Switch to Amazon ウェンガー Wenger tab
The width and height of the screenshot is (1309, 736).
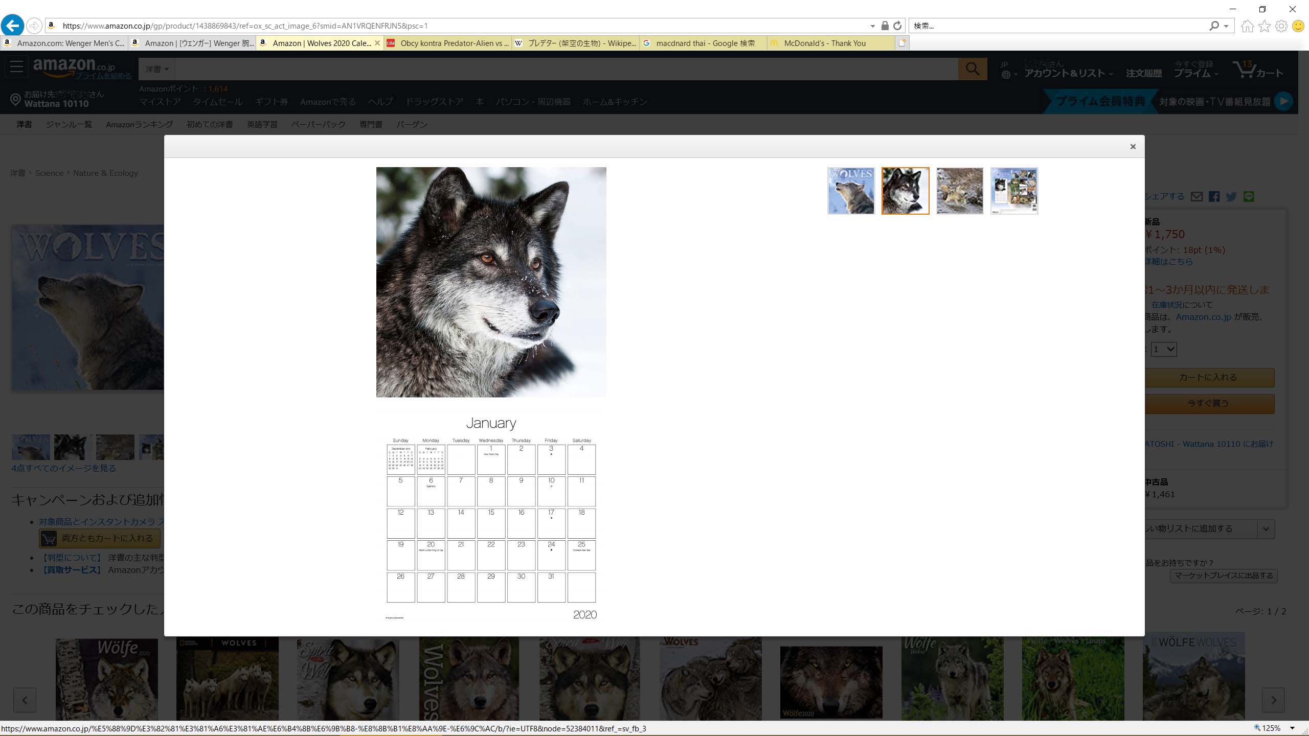192,43
